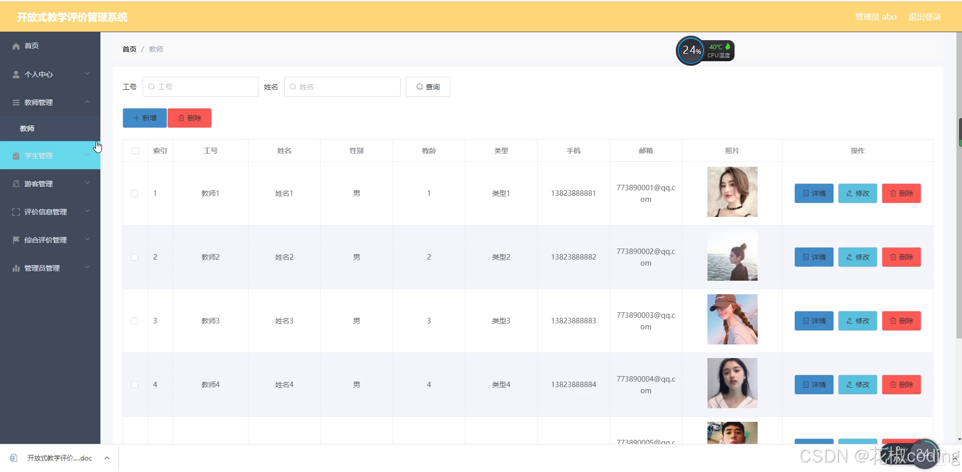Click the 姓名4 cell
The image size is (962, 472).
(x=284, y=385)
